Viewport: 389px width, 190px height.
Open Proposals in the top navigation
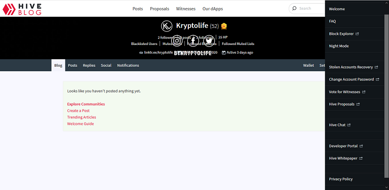pyautogui.click(x=160, y=9)
